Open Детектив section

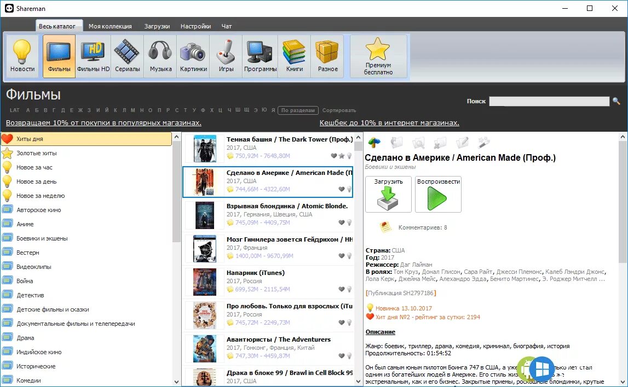point(86,295)
